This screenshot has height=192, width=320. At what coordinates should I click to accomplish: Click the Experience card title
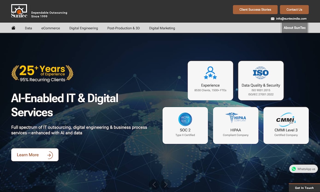(210, 85)
